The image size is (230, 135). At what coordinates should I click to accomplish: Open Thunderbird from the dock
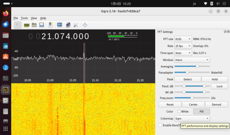coord(5,24)
